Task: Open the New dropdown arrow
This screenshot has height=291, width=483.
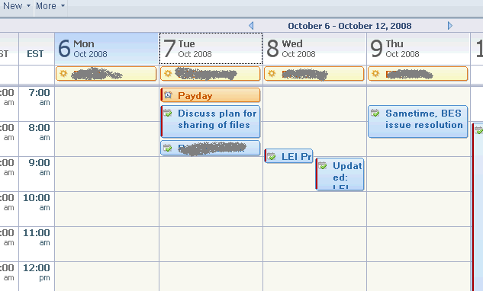Action: coord(28,6)
